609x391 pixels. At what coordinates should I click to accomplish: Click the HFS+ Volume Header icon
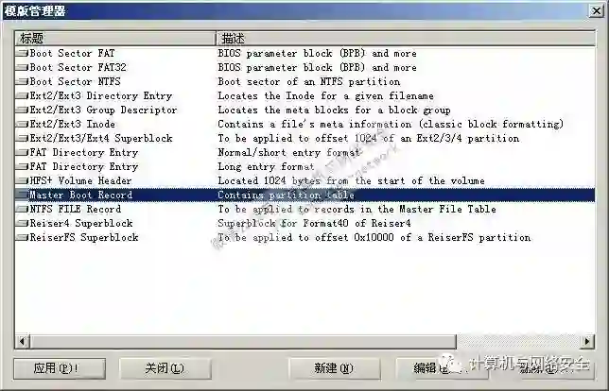pos(22,180)
